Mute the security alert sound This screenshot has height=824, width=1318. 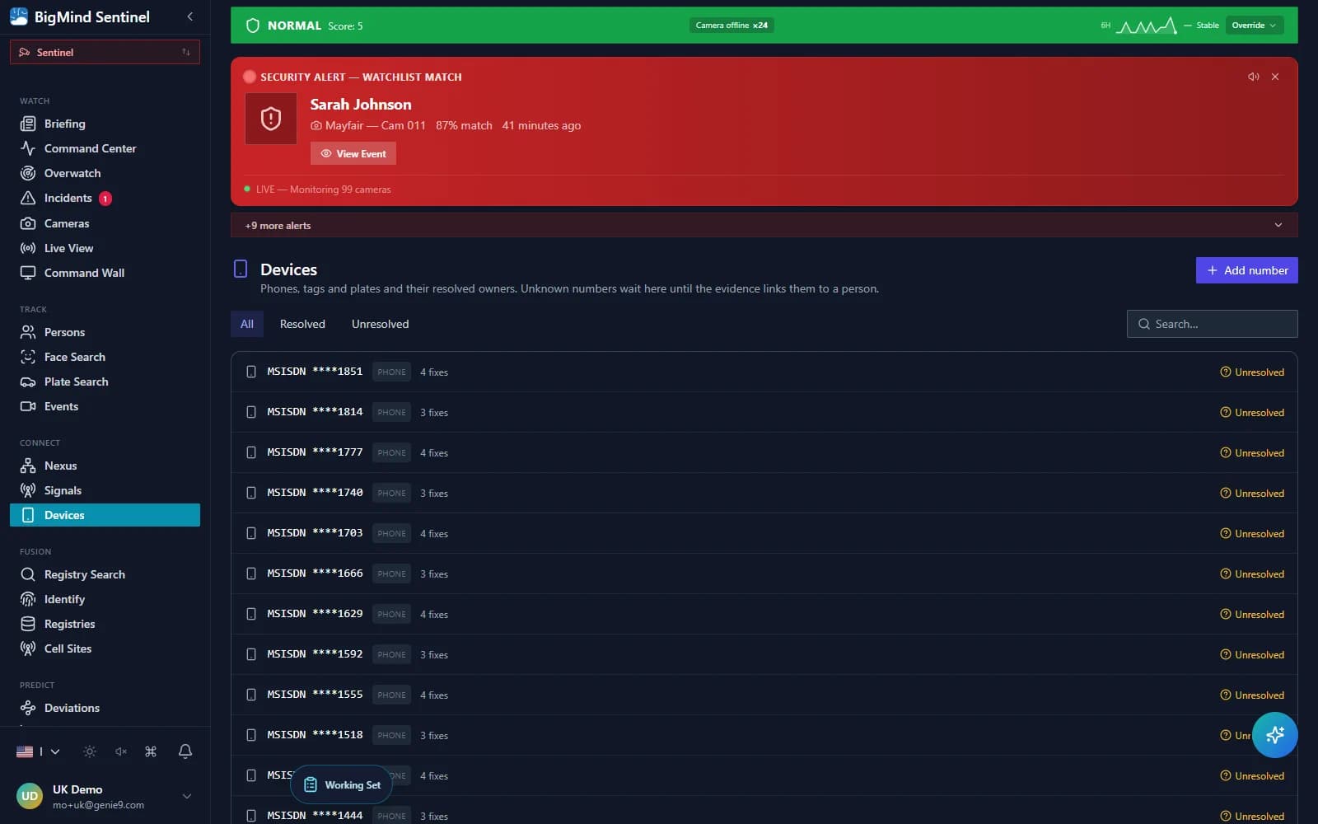[x=1254, y=77]
